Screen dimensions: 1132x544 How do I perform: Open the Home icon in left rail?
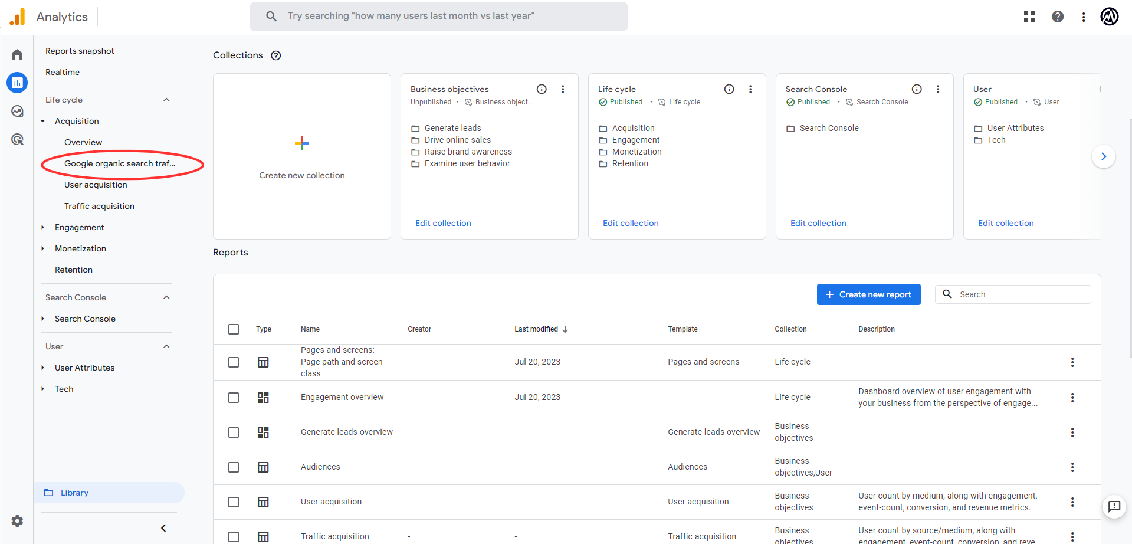(17, 54)
